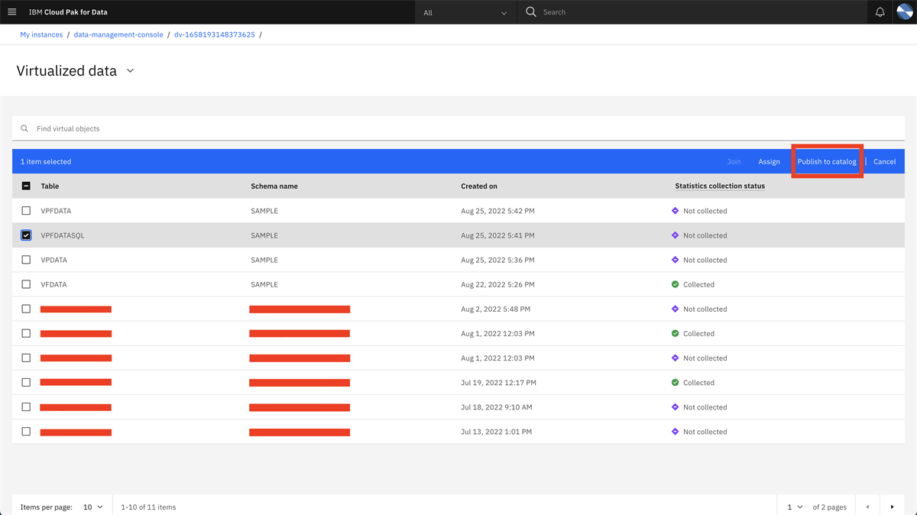The image size is (917, 515).
Task: Click the previous page arrow
Action: click(x=867, y=507)
